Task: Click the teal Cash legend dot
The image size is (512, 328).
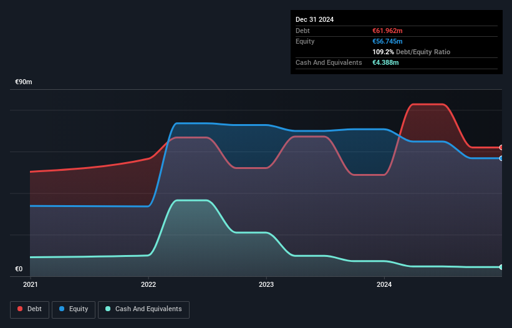Action: coord(108,309)
